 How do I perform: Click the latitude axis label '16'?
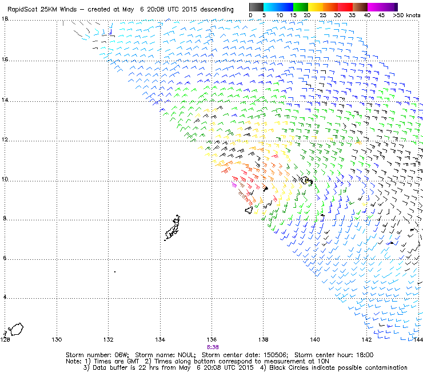[5, 59]
